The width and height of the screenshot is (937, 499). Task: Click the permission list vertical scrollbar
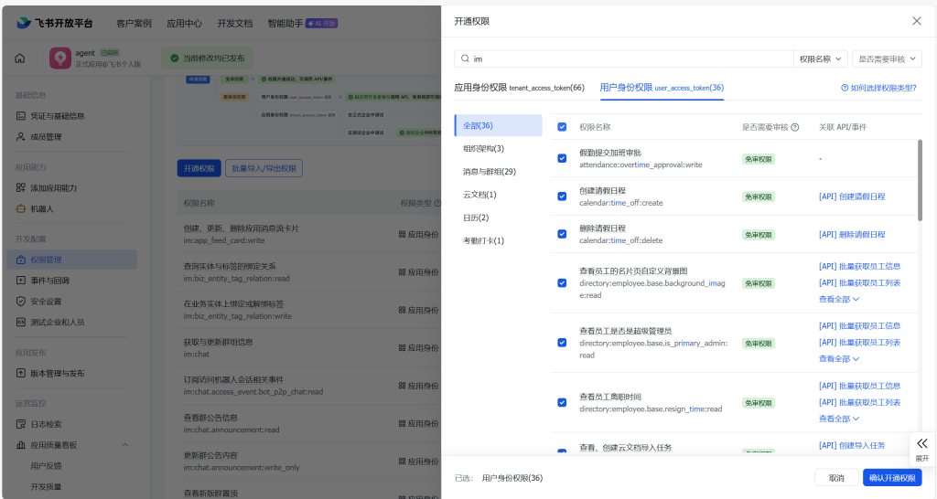pos(920,179)
